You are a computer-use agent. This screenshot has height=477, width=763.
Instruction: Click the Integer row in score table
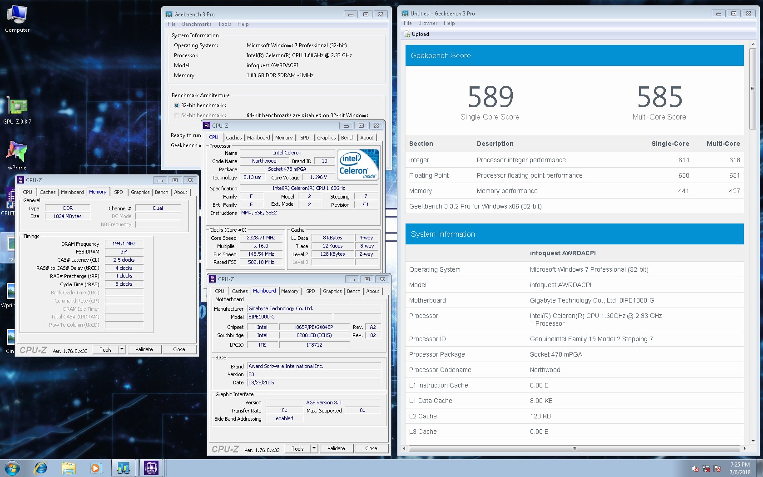click(575, 160)
